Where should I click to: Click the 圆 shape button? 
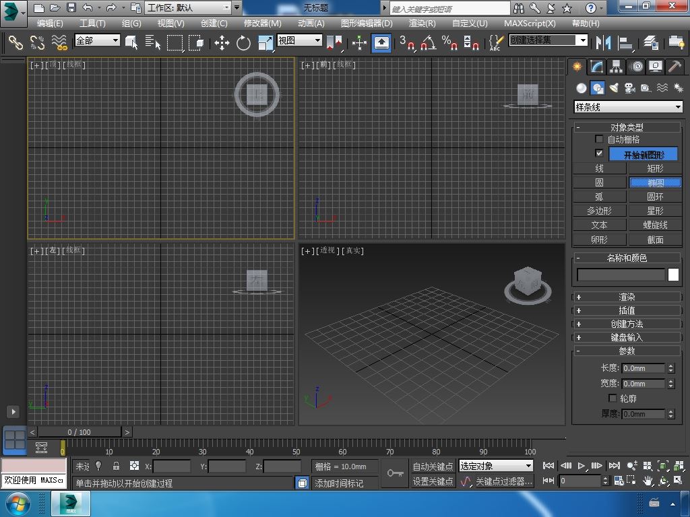599,182
